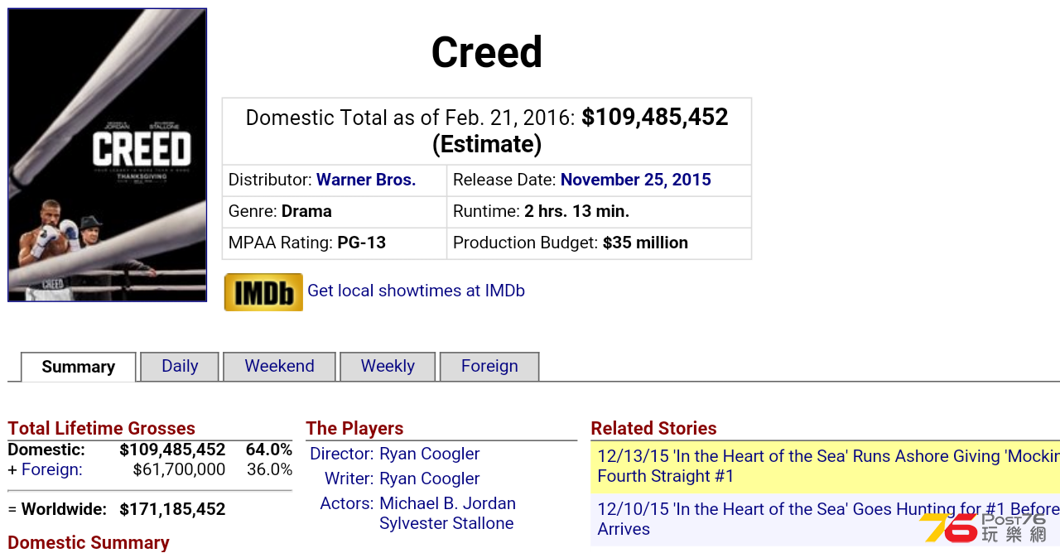Image resolution: width=1060 pixels, height=553 pixels.
Task: Open writer Ryan Coogler's link
Action: (x=430, y=478)
